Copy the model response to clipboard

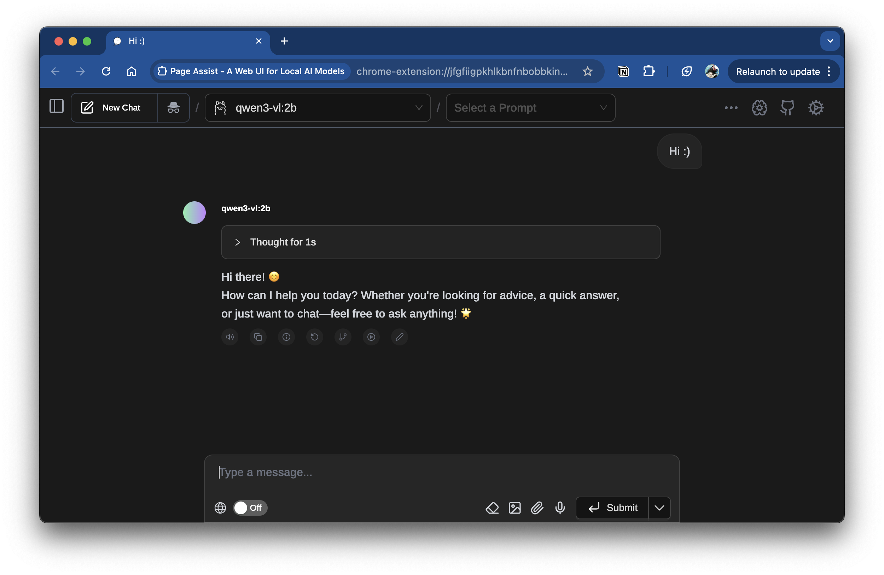pos(258,337)
